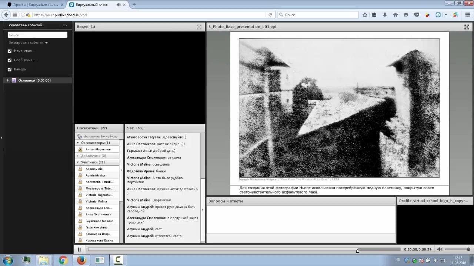Select participant Victoria Malina in attendees list

97,201
